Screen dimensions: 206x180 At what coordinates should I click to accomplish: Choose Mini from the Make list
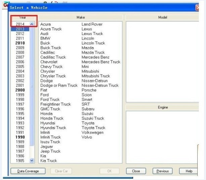[x=85, y=66]
